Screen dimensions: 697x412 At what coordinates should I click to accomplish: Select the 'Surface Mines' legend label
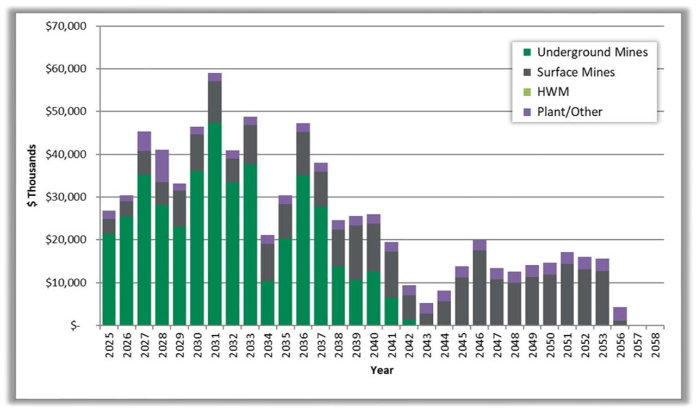[576, 72]
